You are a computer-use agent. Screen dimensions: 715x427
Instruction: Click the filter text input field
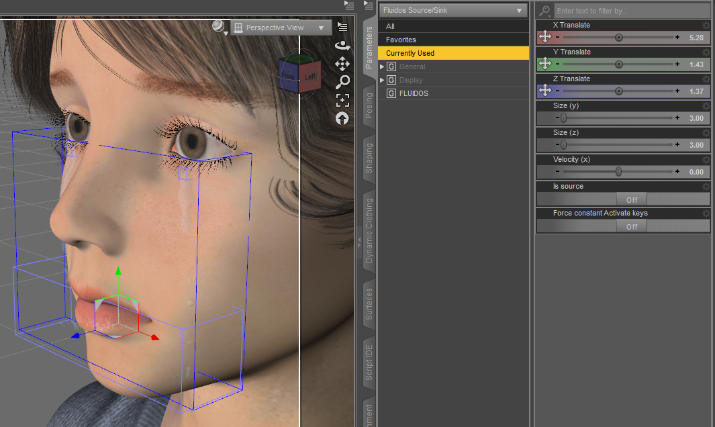[632, 11]
